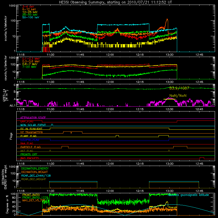Click the FLARE_FLAG label
The height and width of the screenshot is (218, 218).
tap(28, 136)
